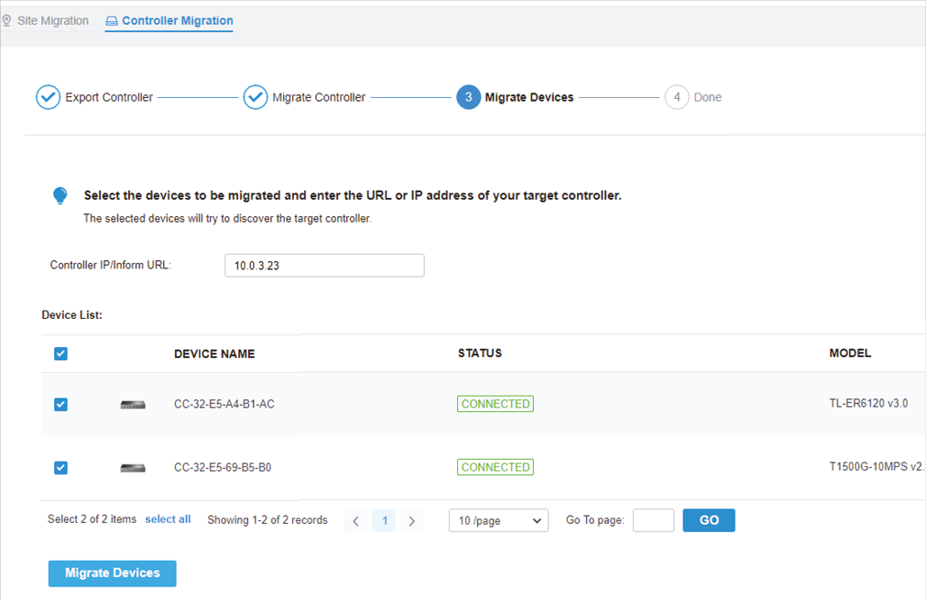Click the STATUS column header
This screenshot has width=926, height=600.
480,354
